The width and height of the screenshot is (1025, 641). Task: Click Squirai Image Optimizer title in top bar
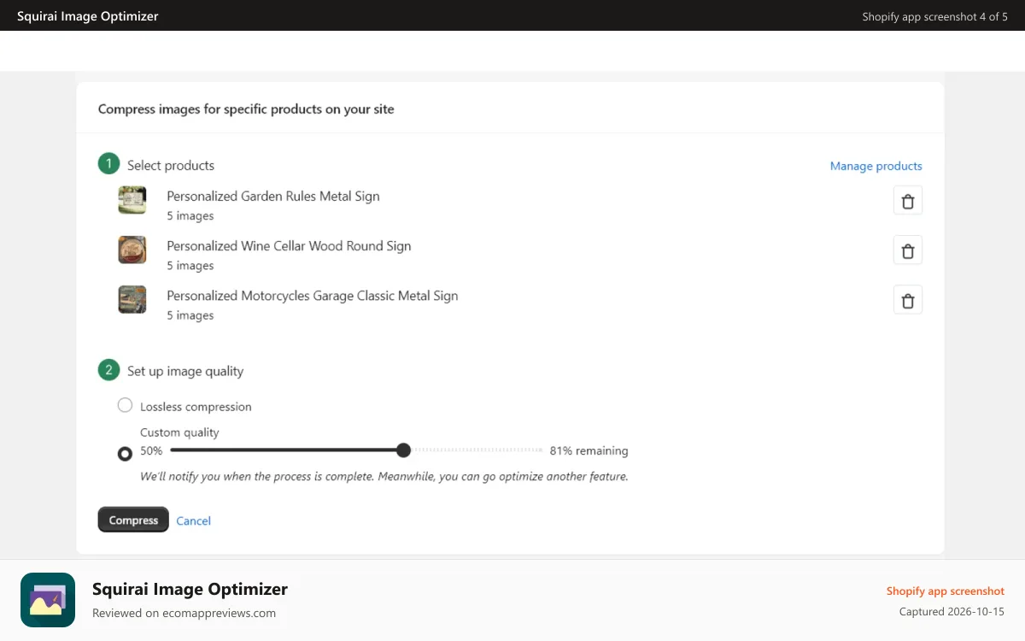pos(88,16)
